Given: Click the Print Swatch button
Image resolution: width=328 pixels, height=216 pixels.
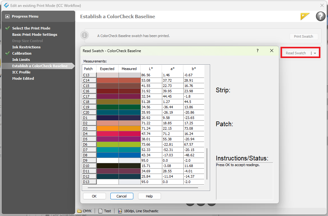Looking at the screenshot, I should point(303,36).
